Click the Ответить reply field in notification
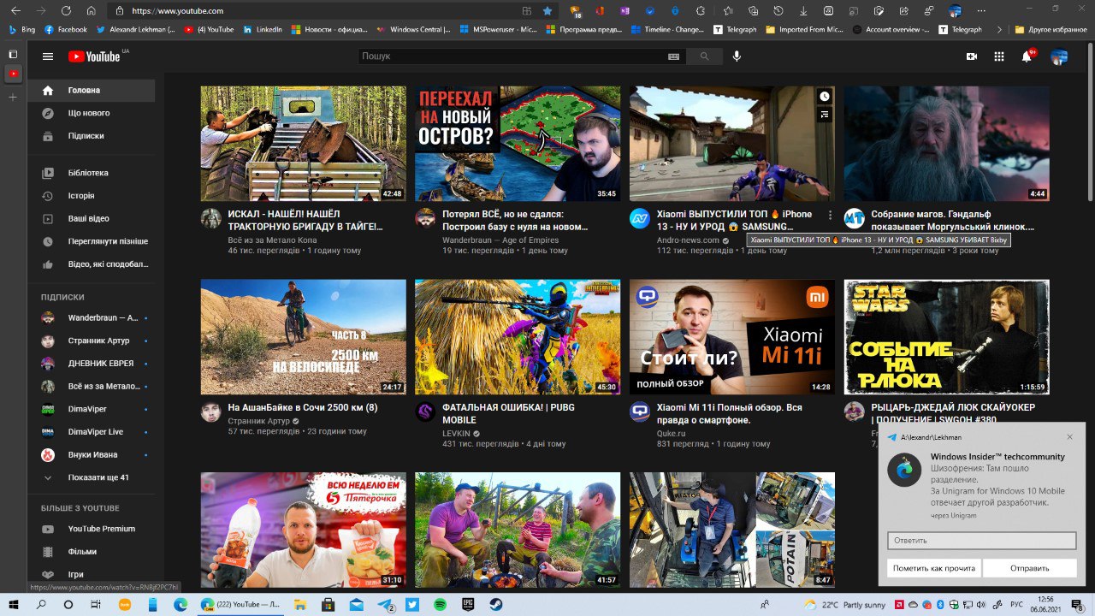This screenshot has height=616, width=1095. pos(981,541)
